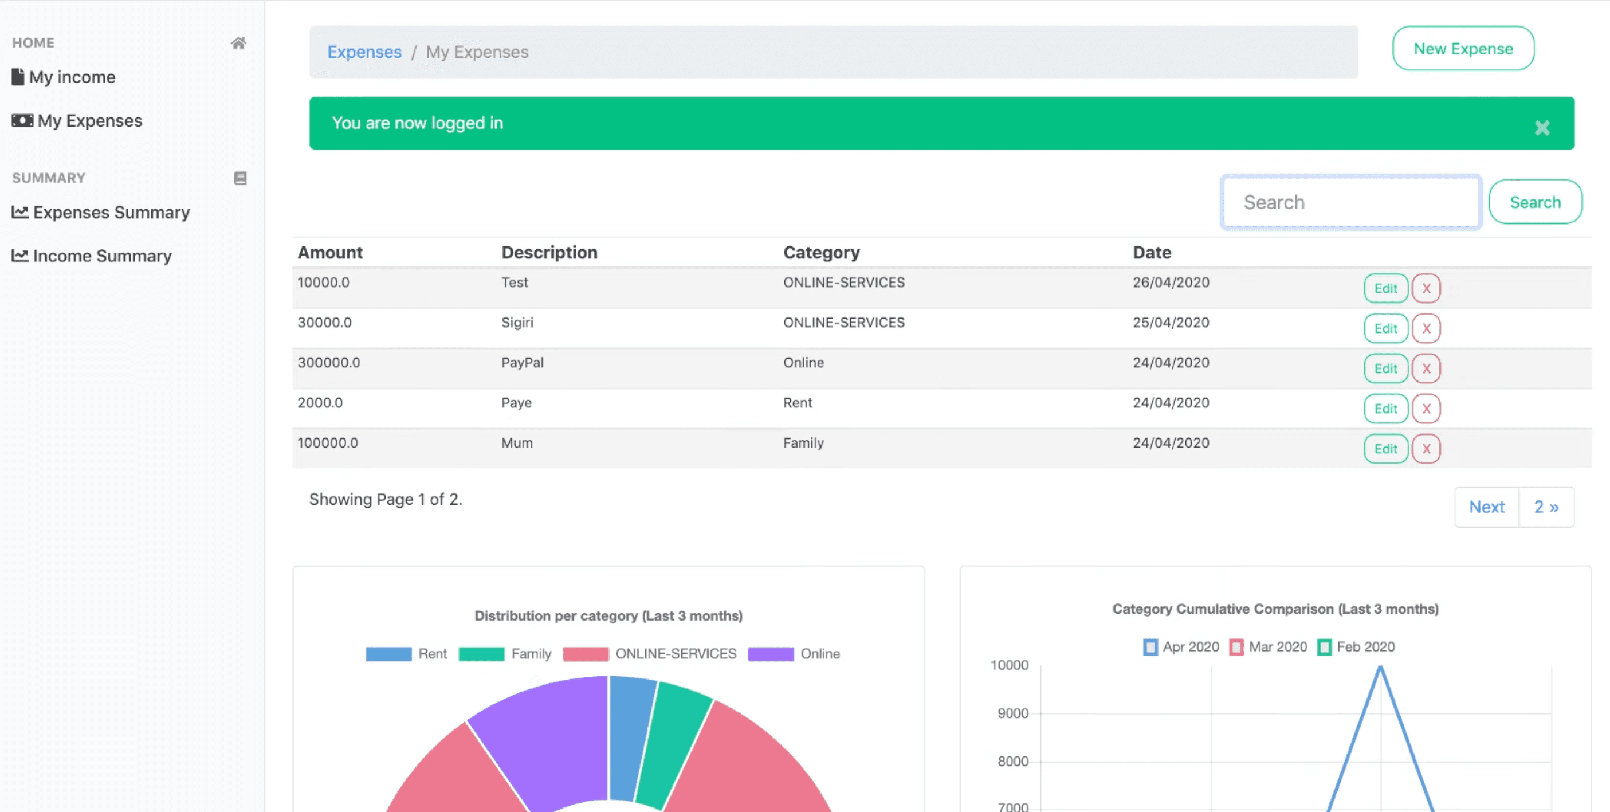This screenshot has height=812, width=1610.
Task: Open My Expenses in the sidebar
Action: click(89, 120)
